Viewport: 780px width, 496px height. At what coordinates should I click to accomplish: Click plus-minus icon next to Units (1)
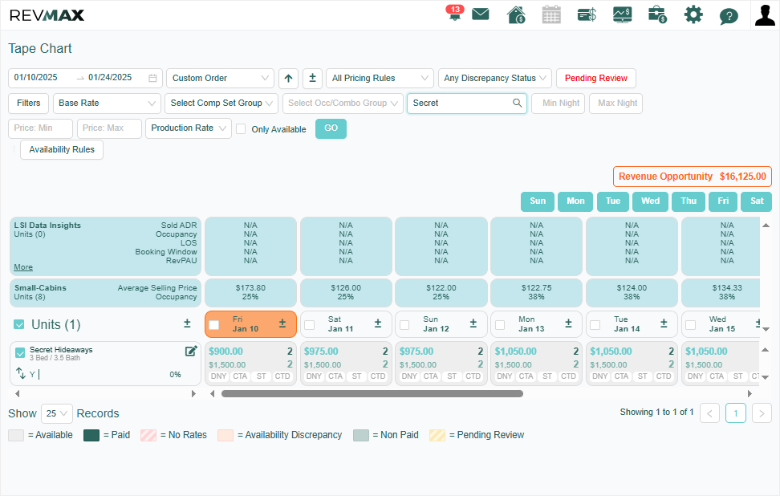coord(187,323)
